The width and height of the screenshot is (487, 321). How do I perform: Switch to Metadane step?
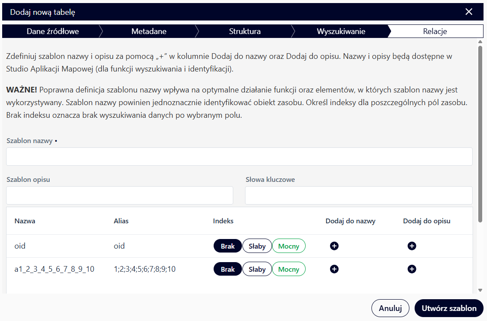point(149,31)
